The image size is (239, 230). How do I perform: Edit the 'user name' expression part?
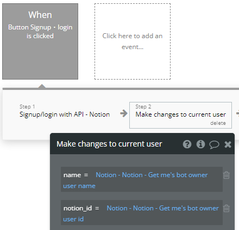pos(79,186)
